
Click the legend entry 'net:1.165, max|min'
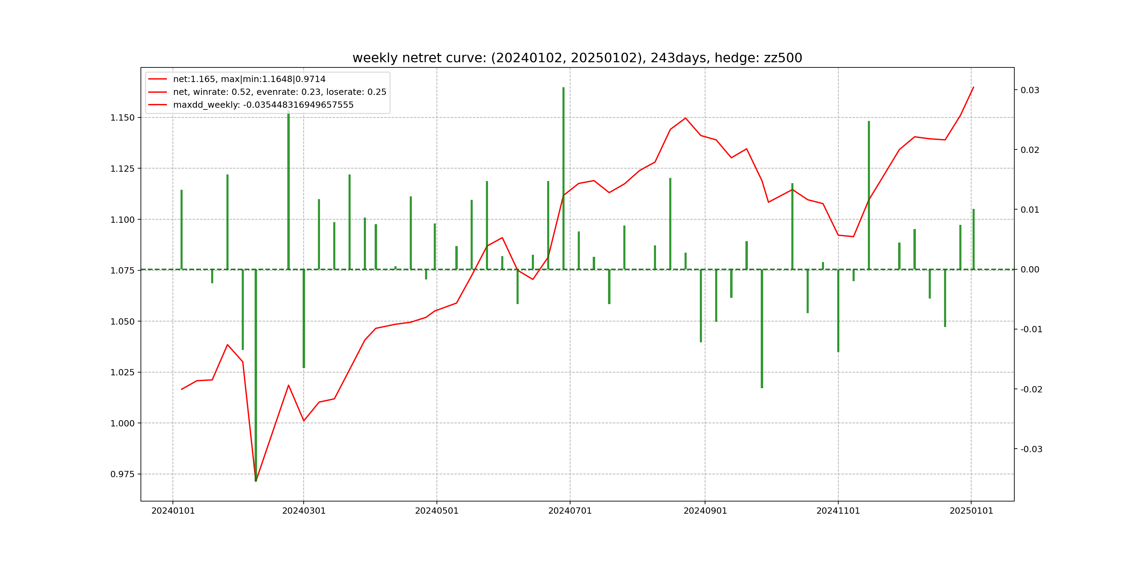coord(249,79)
